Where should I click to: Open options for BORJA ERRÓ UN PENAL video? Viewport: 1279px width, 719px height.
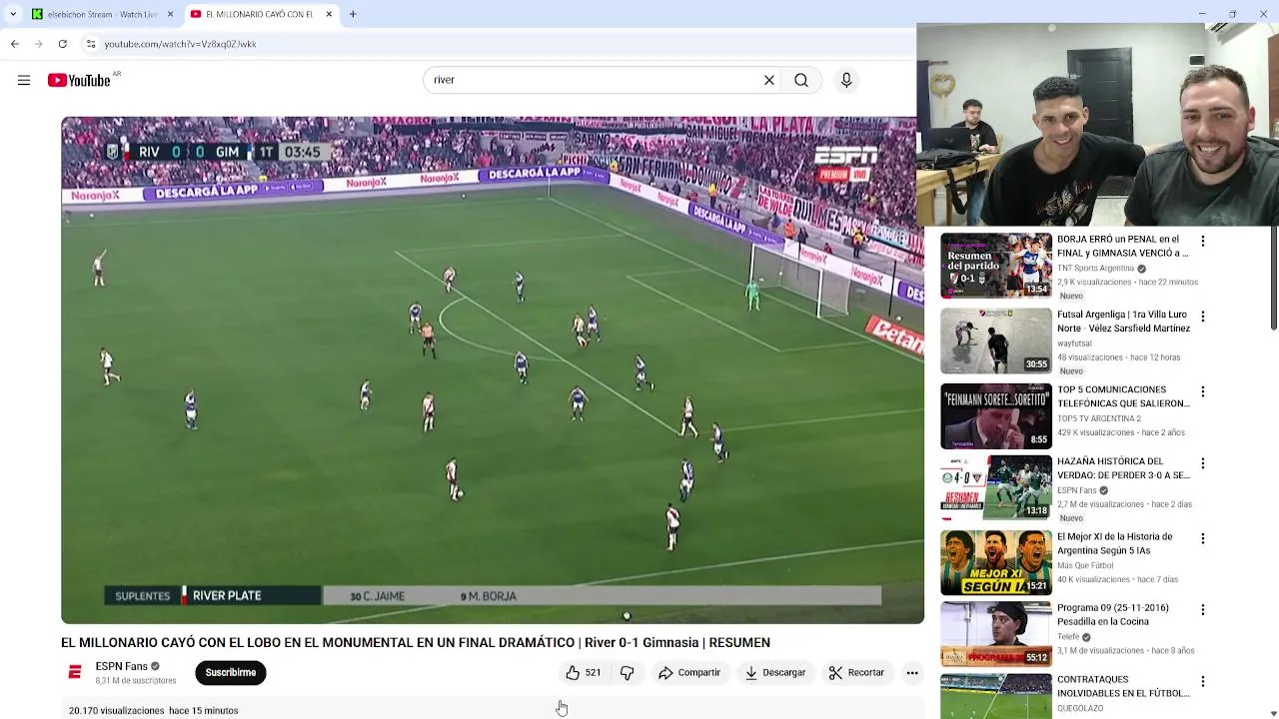[x=1203, y=241]
